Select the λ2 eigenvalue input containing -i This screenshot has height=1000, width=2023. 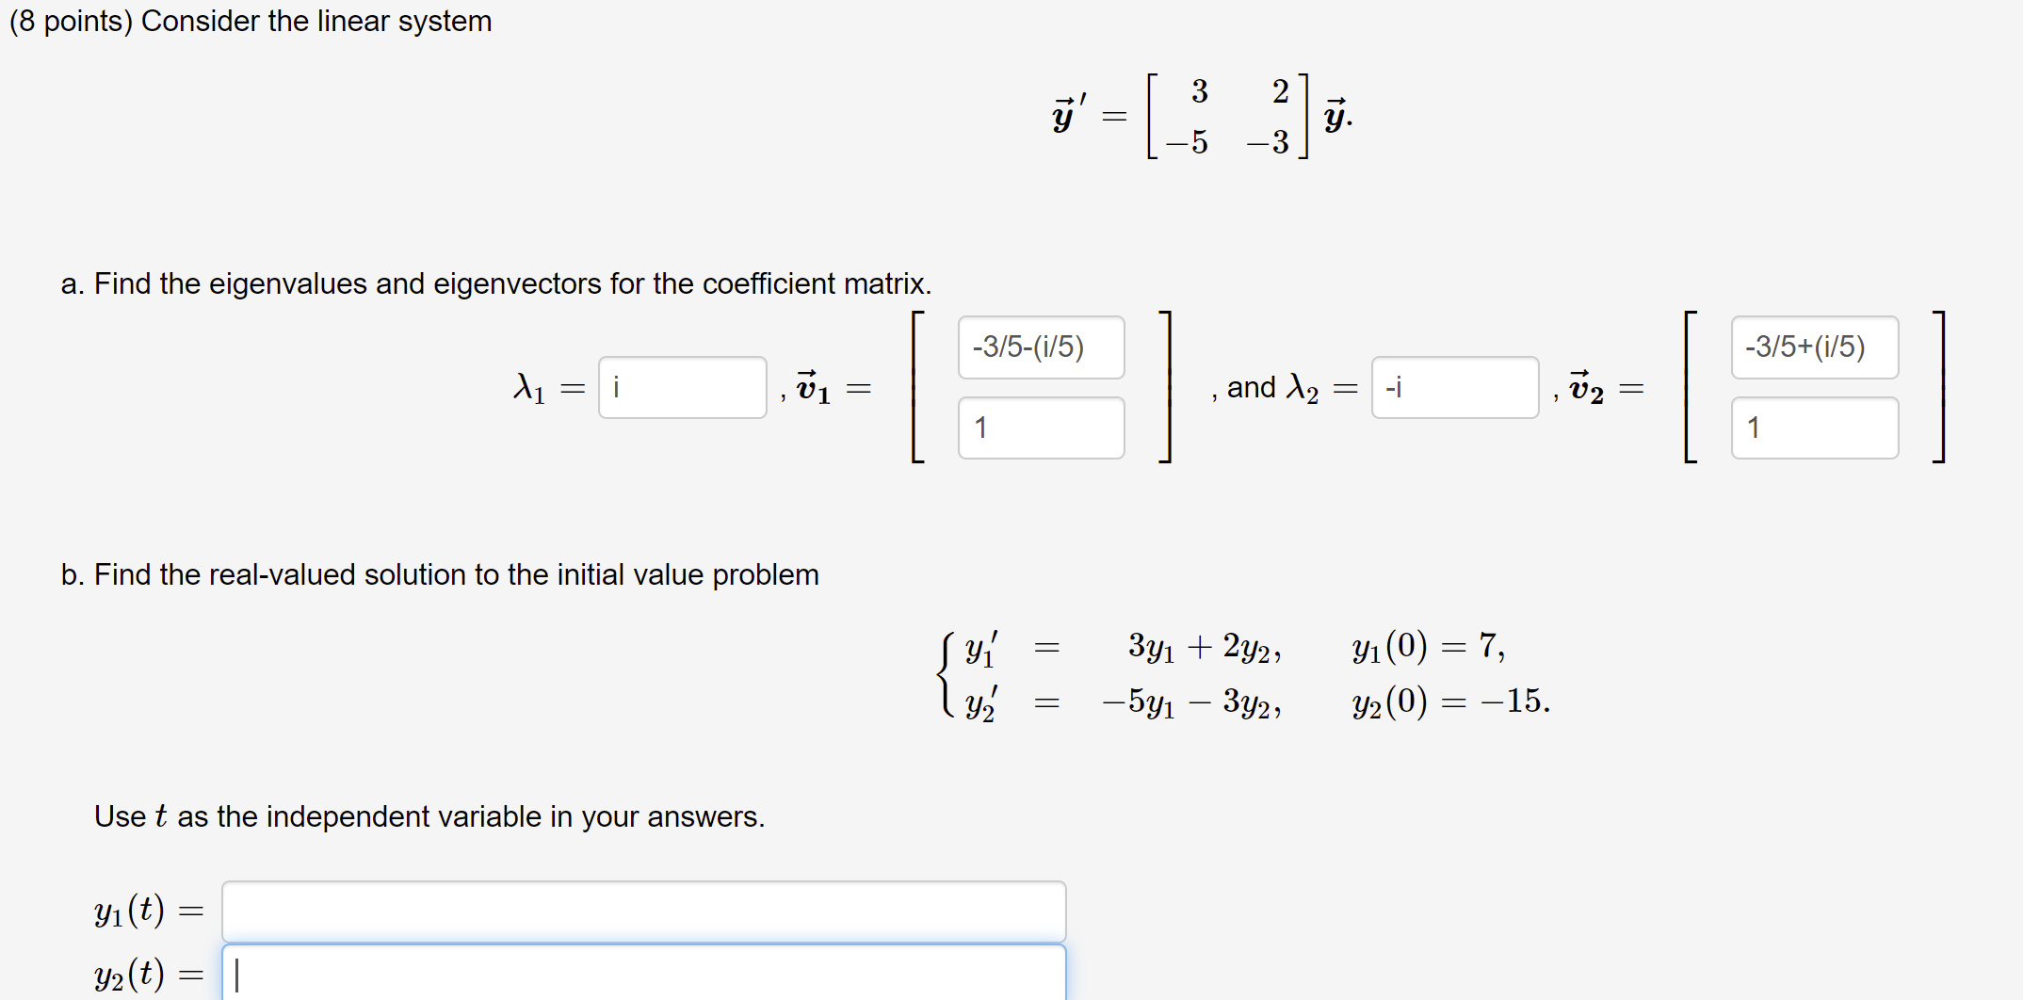1455,388
